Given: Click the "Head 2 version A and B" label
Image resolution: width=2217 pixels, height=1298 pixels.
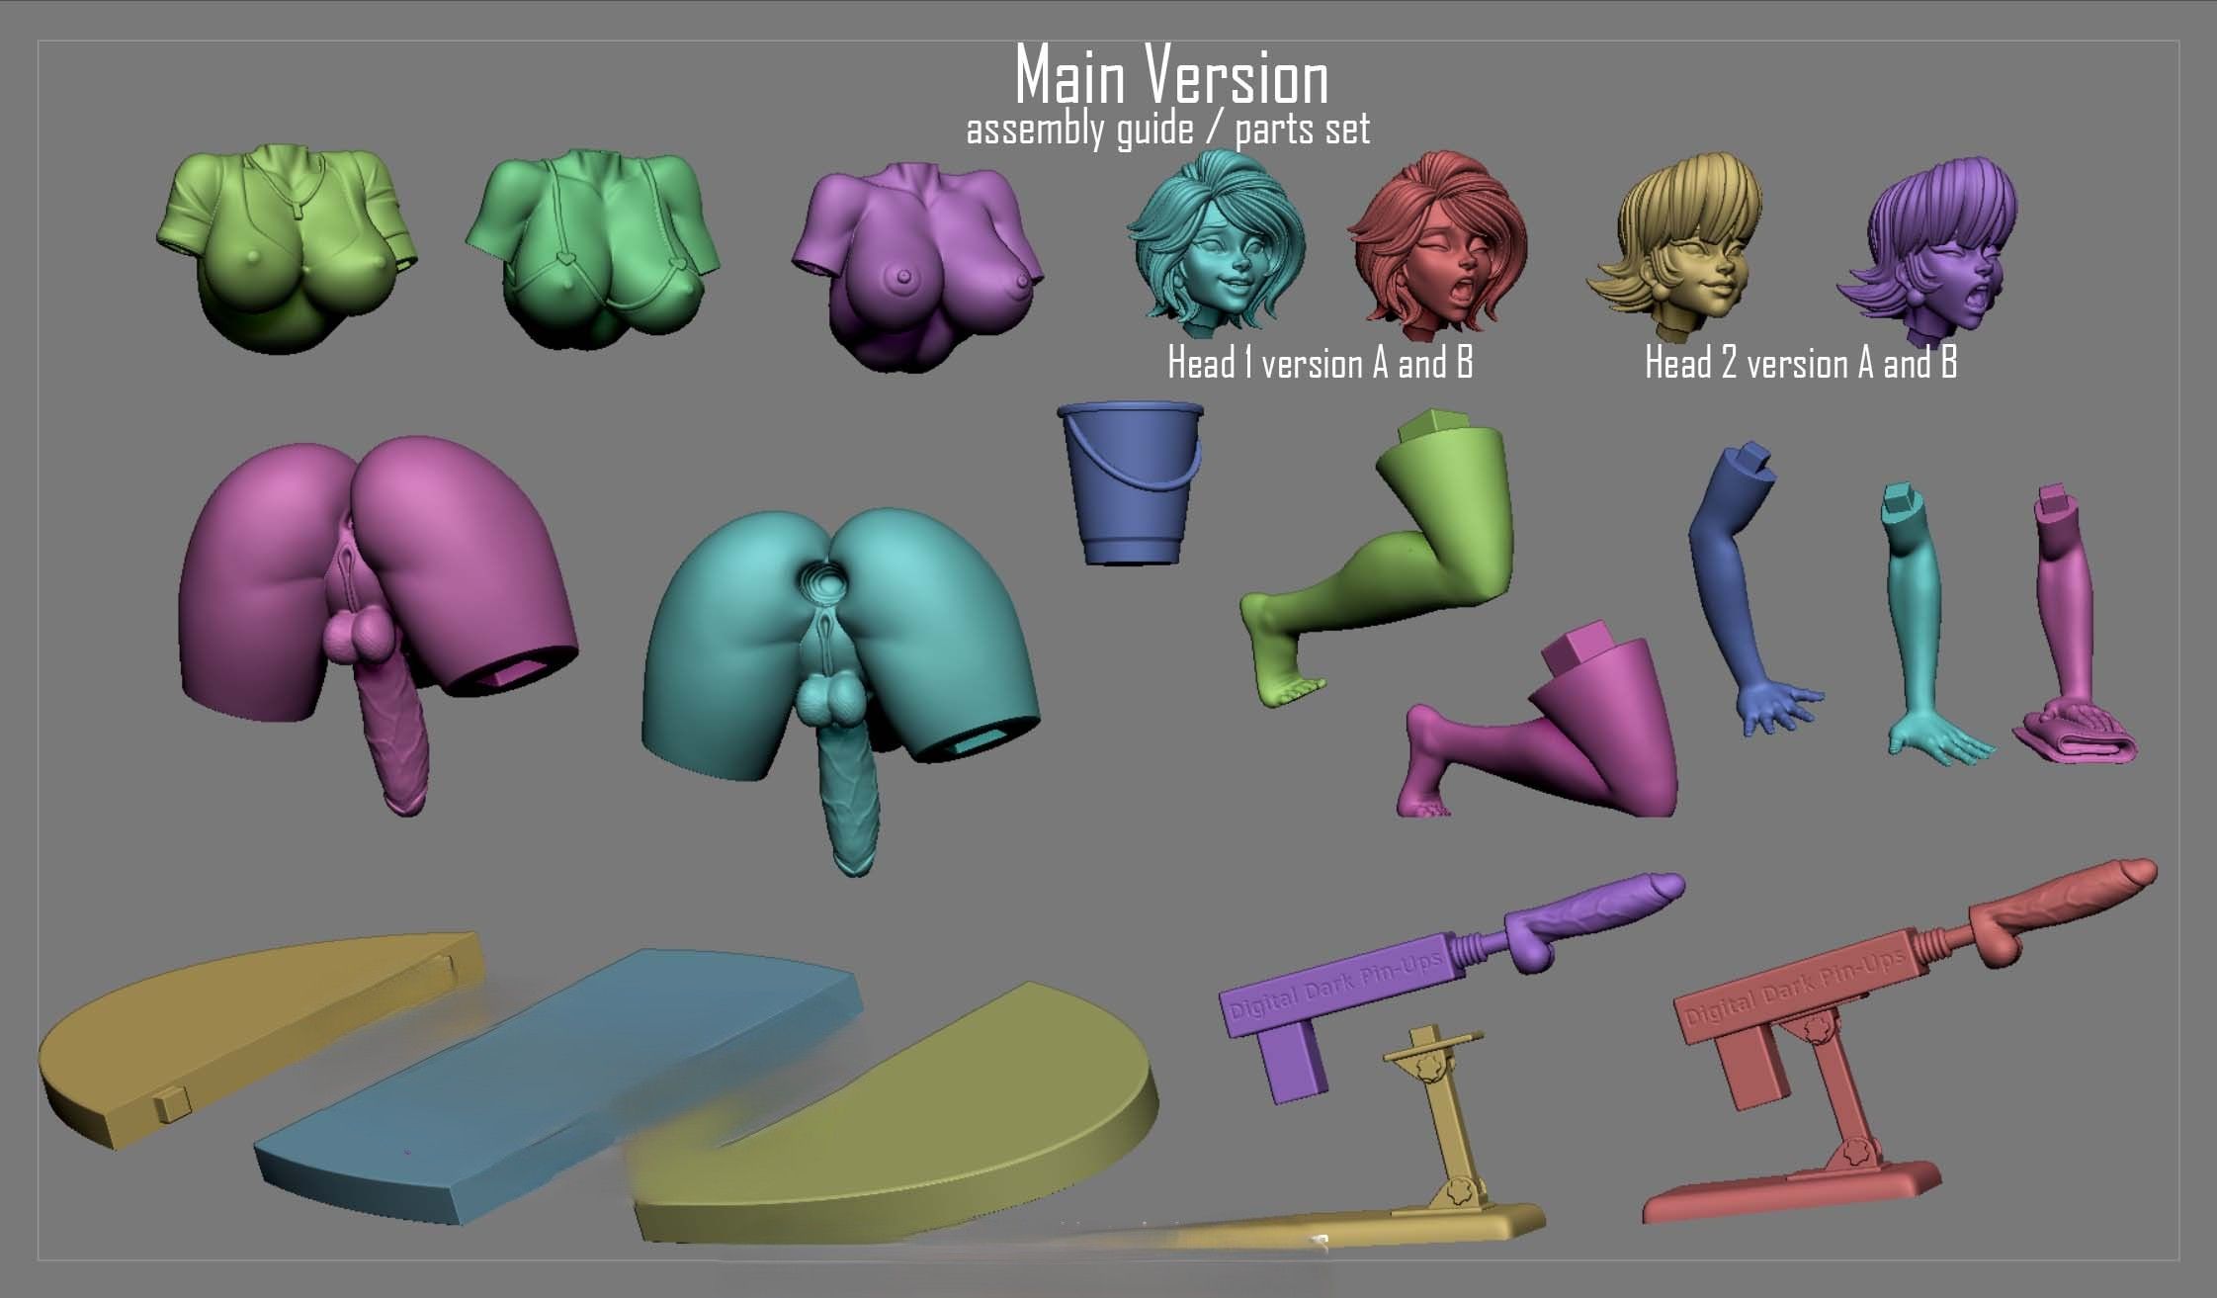Looking at the screenshot, I should [x=1801, y=363].
